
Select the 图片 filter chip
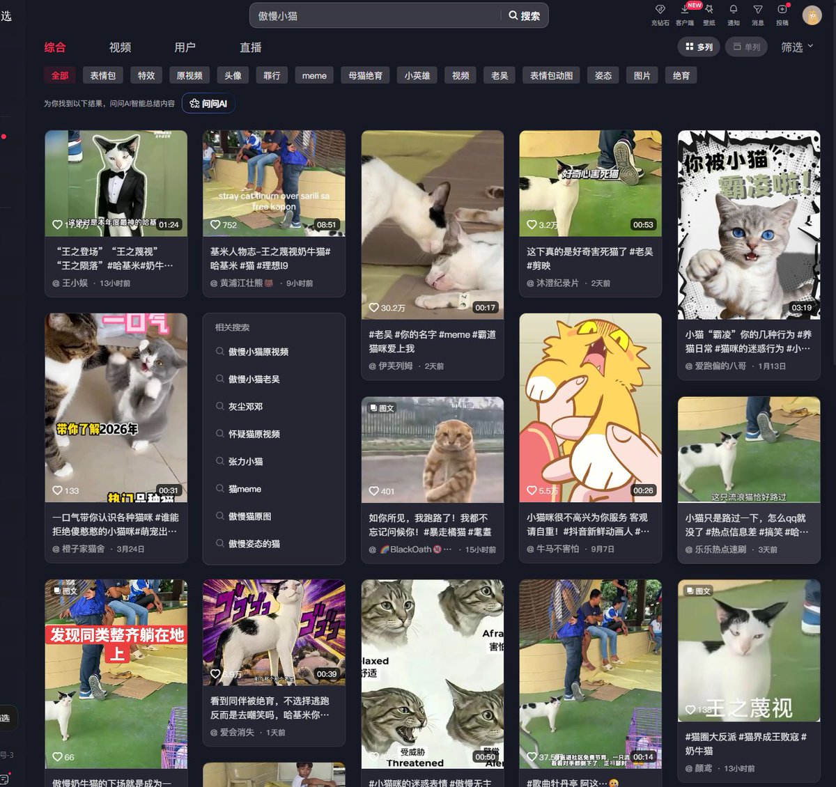[x=642, y=75]
